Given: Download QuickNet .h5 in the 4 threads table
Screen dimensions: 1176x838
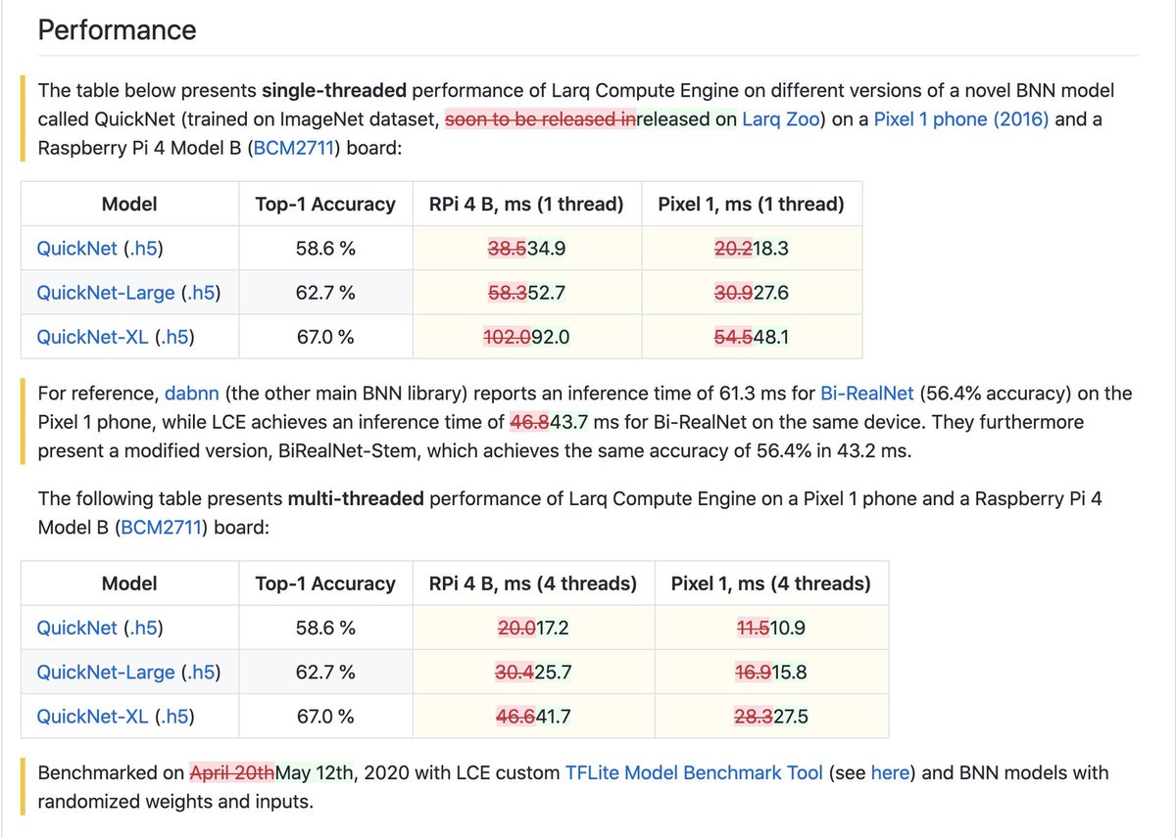Looking at the screenshot, I should click(x=143, y=628).
